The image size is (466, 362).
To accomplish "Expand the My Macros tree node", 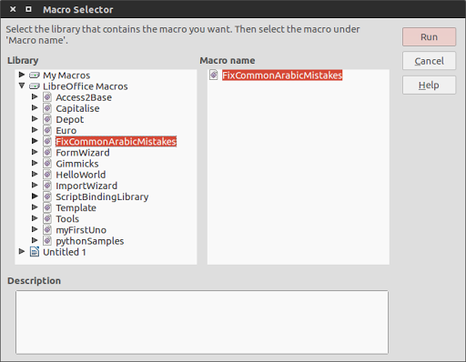I will tap(22, 75).
